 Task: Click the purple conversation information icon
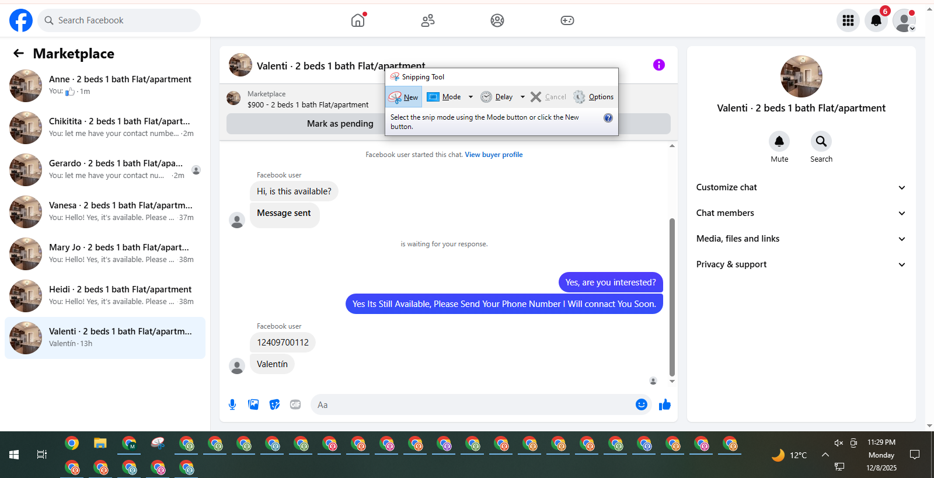click(659, 65)
